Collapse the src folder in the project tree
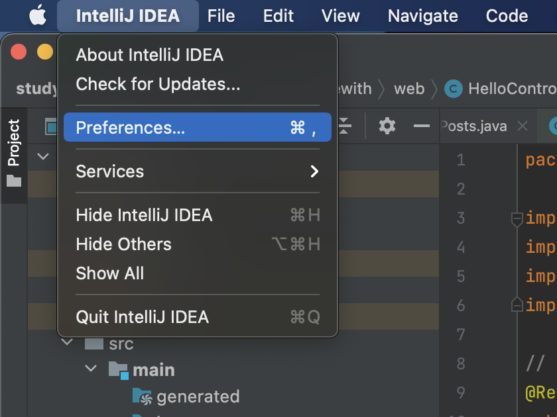The height and width of the screenshot is (417, 557). [67, 343]
